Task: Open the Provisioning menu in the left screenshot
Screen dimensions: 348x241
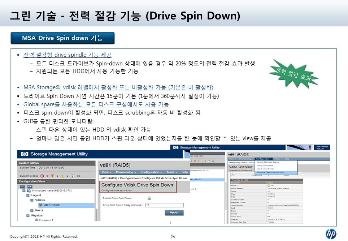Action: tap(126, 172)
